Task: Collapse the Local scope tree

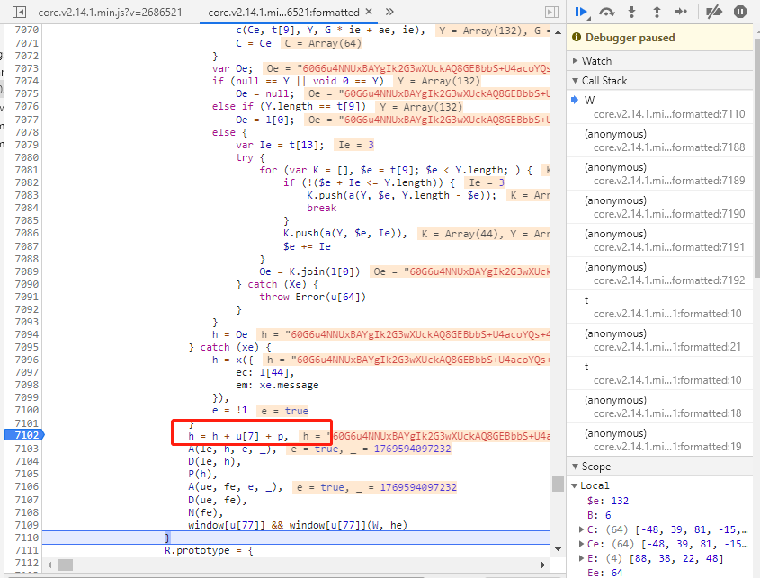Action: [576, 485]
